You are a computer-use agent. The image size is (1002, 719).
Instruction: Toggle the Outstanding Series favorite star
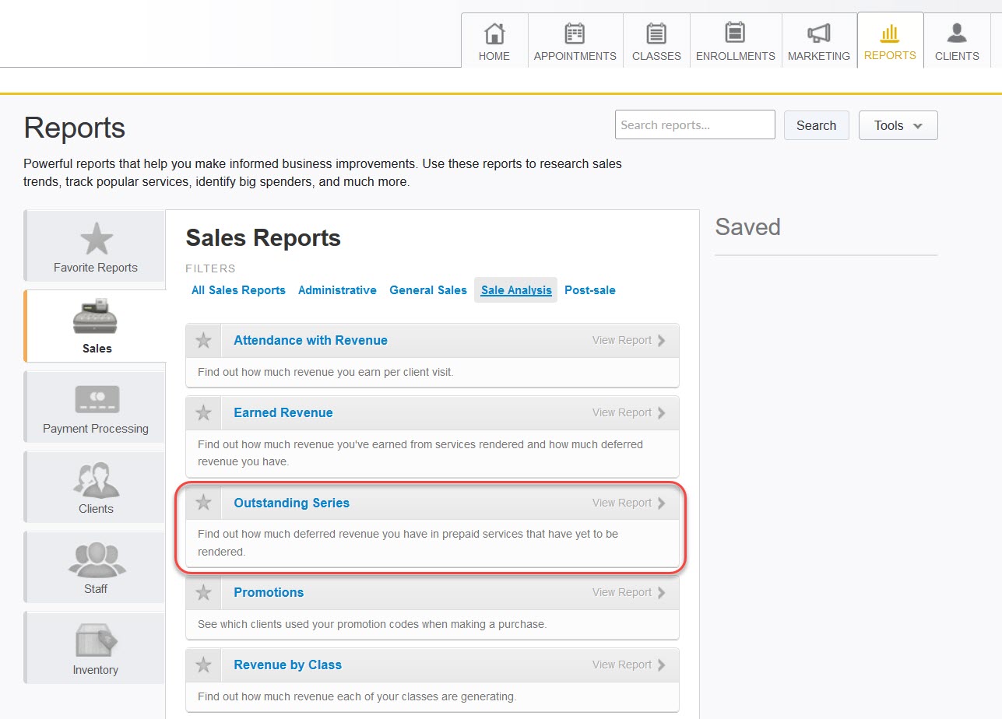(203, 503)
